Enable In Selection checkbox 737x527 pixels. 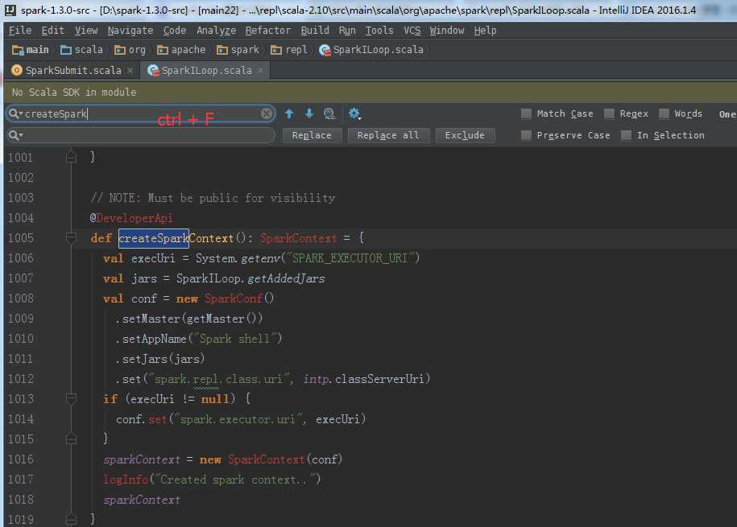click(x=626, y=135)
